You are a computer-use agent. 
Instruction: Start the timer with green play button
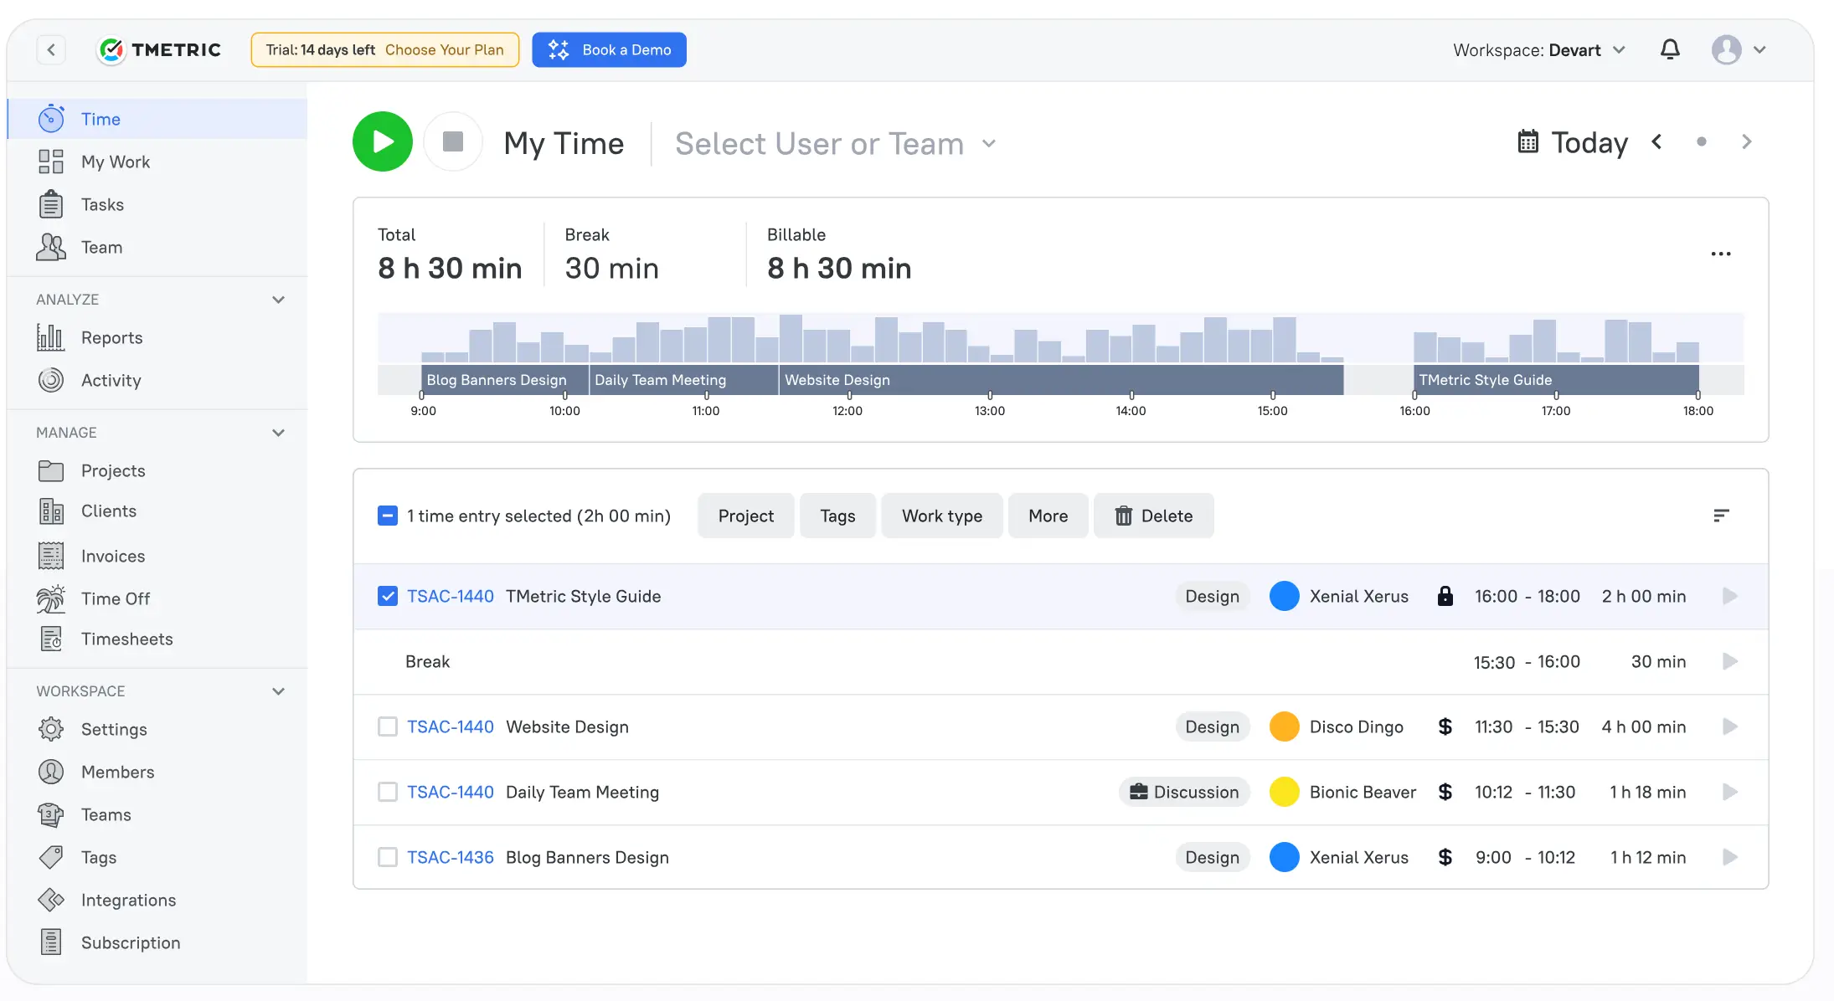[x=383, y=141]
